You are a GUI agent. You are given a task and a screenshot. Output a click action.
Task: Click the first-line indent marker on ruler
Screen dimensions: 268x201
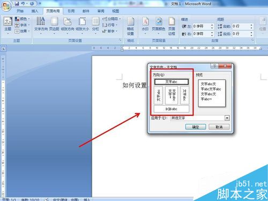[122, 47]
